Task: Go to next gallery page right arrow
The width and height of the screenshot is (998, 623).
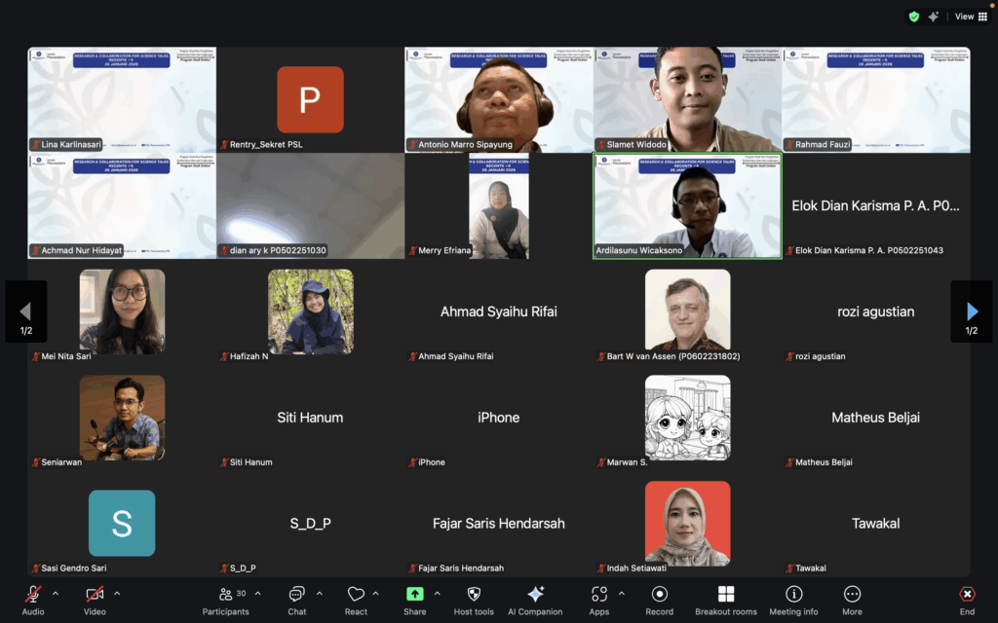Action: click(971, 311)
